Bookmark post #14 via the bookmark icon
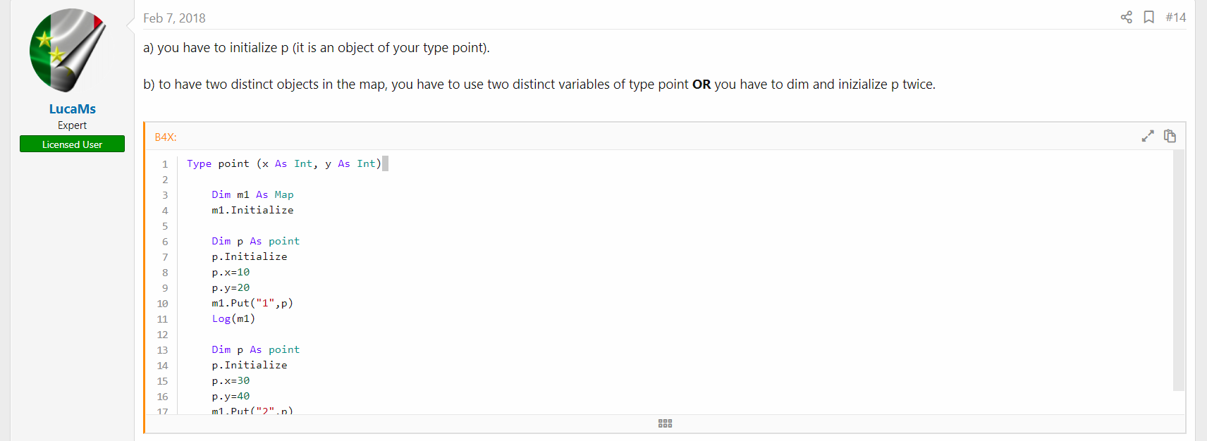1207x441 pixels. pos(1148,18)
